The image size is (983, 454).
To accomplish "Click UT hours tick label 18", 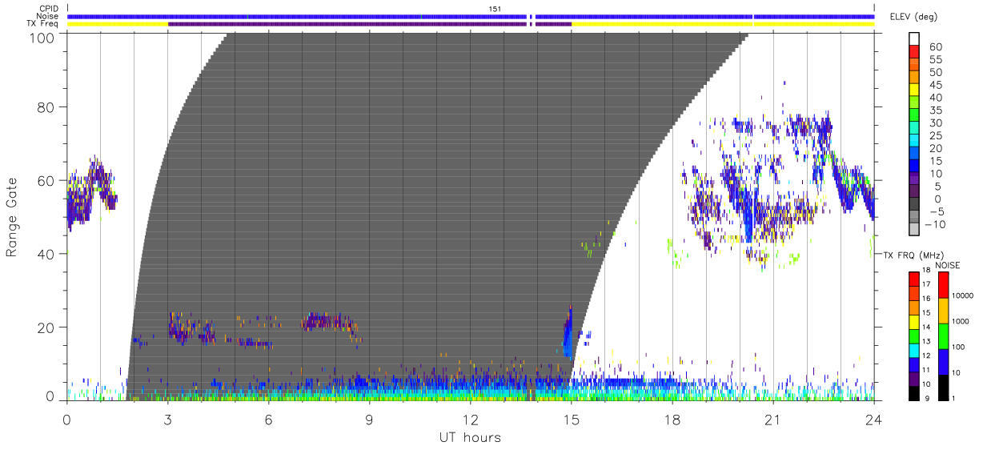I will [x=672, y=419].
